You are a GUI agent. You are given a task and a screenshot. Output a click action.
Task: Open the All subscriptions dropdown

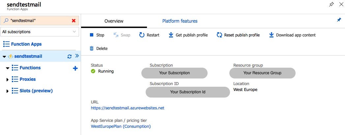[x=40, y=32]
